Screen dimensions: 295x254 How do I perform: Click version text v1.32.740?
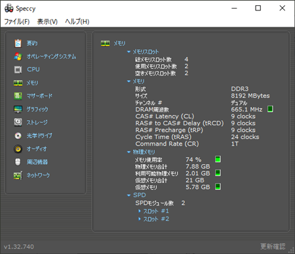[x=19, y=247]
